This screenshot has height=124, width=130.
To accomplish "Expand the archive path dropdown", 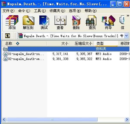I will [127, 36].
